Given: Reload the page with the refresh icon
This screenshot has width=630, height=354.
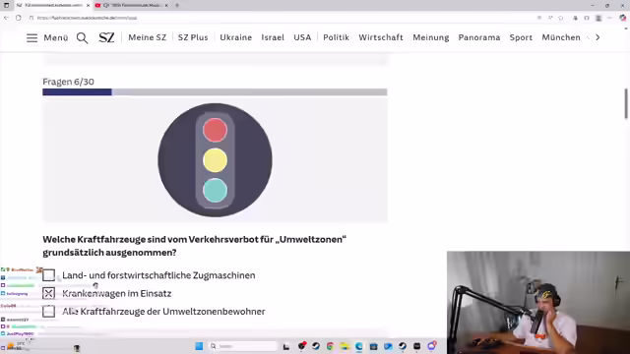Looking at the screenshot, I should click(19, 18).
